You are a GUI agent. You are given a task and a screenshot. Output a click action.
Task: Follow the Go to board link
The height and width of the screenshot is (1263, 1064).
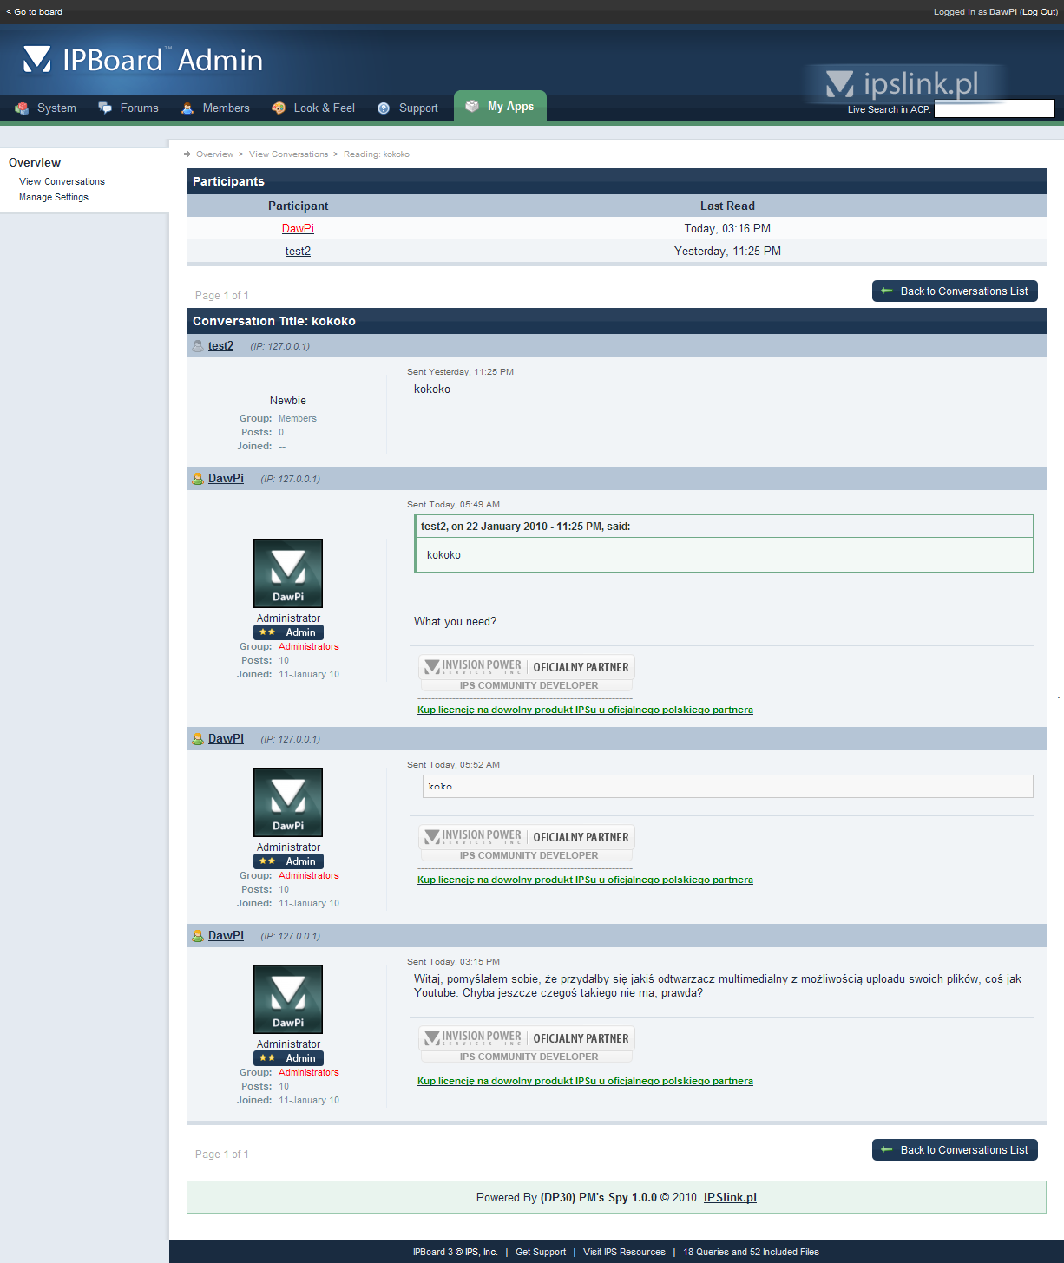click(35, 12)
